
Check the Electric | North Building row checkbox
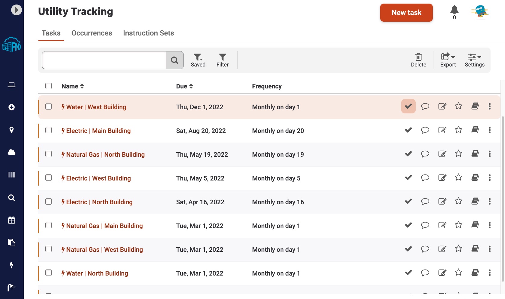click(48, 202)
